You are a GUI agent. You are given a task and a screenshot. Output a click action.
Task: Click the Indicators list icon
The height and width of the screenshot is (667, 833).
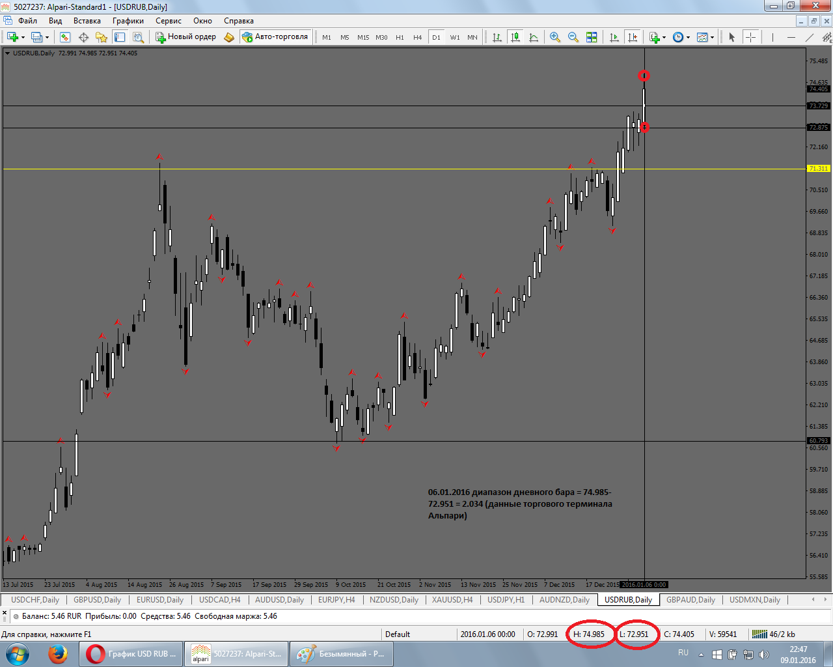(654, 37)
